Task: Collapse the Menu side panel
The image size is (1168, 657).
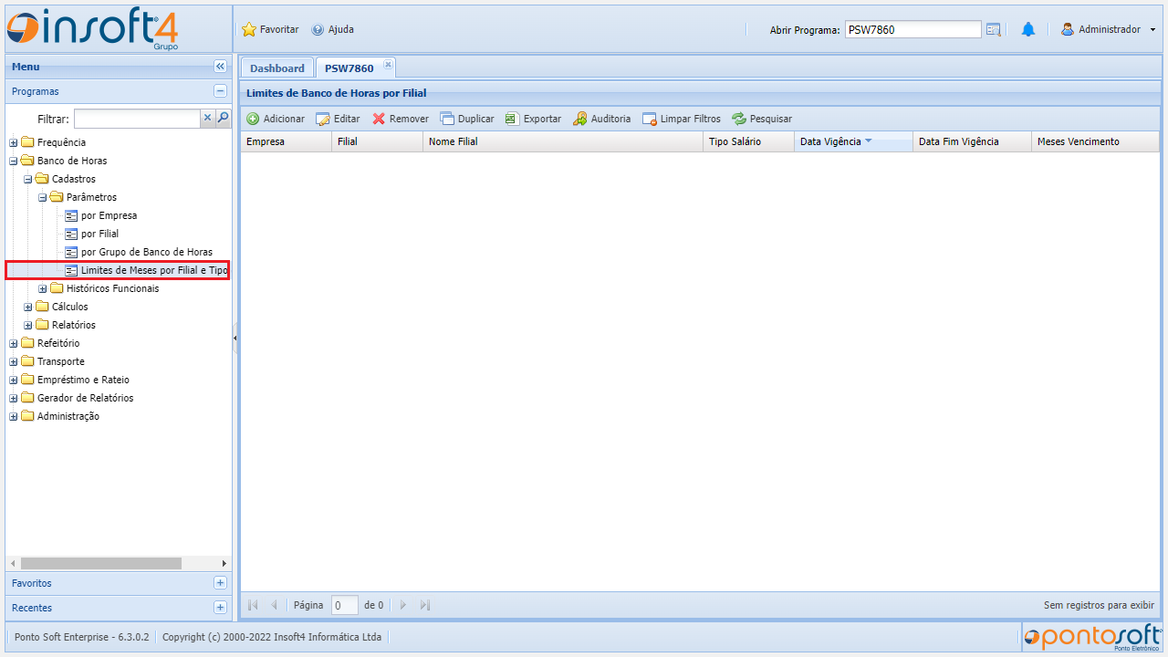Action: [x=220, y=67]
